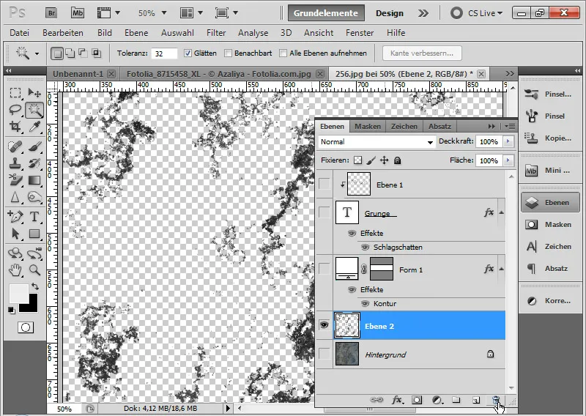This screenshot has height=416, width=586.
Task: Open the Layers panel options menu
Action: (x=510, y=126)
